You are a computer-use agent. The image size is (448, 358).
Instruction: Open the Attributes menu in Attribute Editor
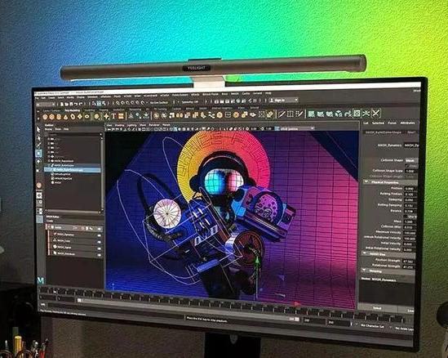(x=407, y=123)
